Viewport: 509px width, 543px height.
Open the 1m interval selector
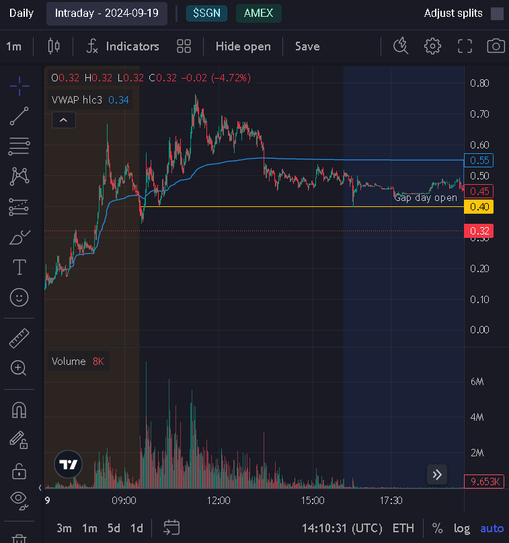click(14, 46)
